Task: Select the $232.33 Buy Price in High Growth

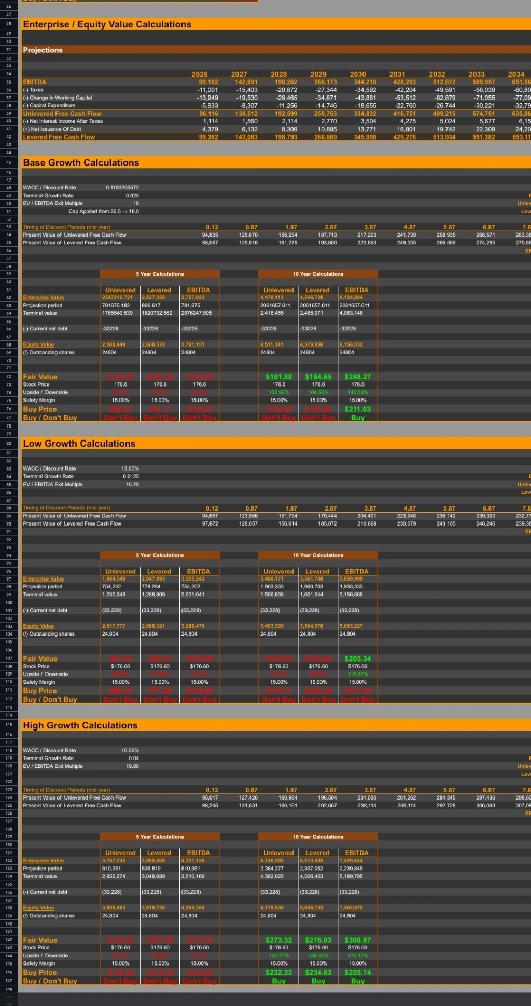Action: (x=278, y=972)
